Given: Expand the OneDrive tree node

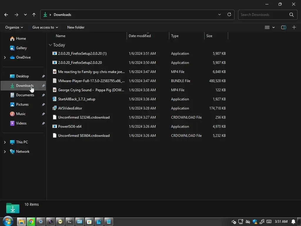Looking at the screenshot, I should (x=5, y=57).
